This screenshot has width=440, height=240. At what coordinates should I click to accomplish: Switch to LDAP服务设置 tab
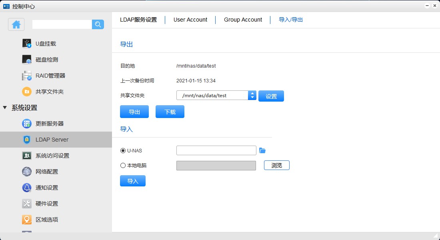pos(138,20)
